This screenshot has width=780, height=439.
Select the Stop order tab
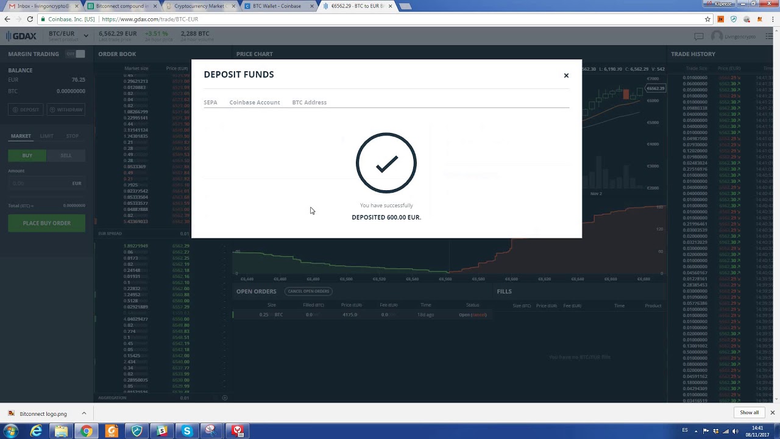(73, 136)
